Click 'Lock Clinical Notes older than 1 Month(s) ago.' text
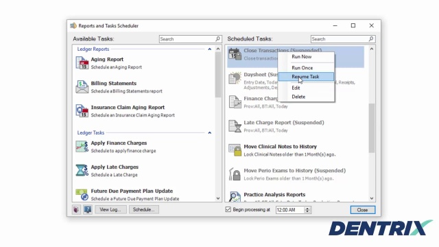The image size is (439, 247). (x=289, y=154)
